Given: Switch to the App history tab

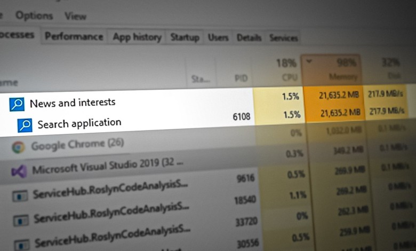Looking at the screenshot, I should click(x=137, y=37).
